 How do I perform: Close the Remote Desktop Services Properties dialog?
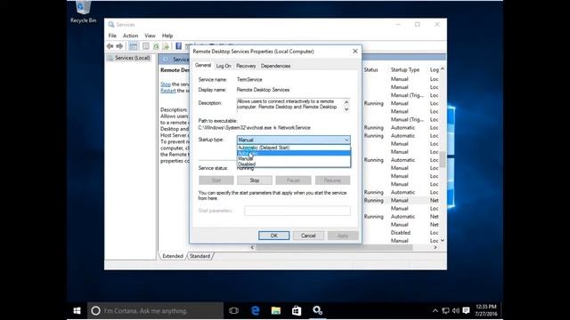(355, 52)
